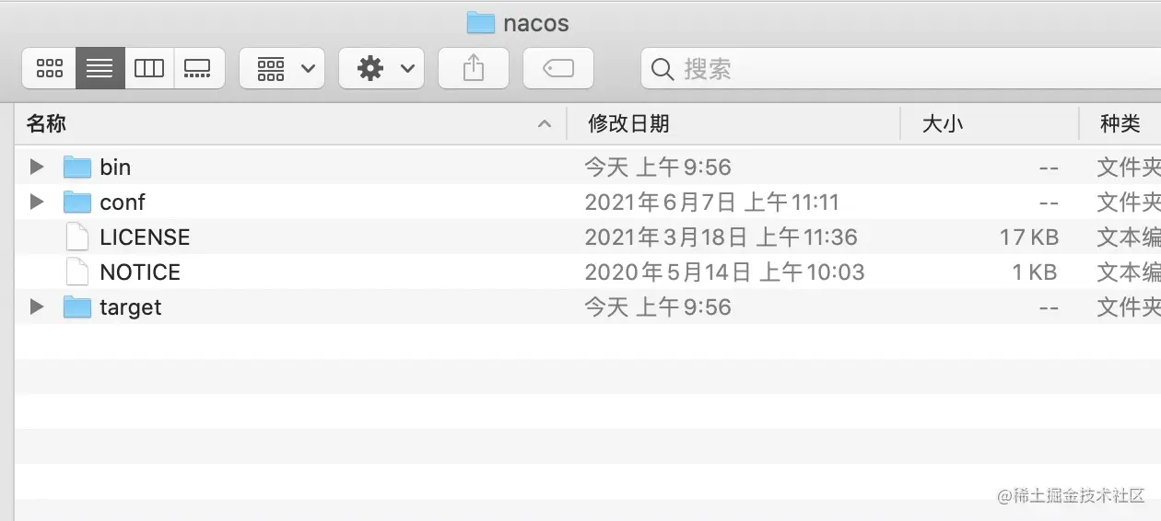Click the LICENSE file icon
1161x521 pixels.
pos(77,237)
